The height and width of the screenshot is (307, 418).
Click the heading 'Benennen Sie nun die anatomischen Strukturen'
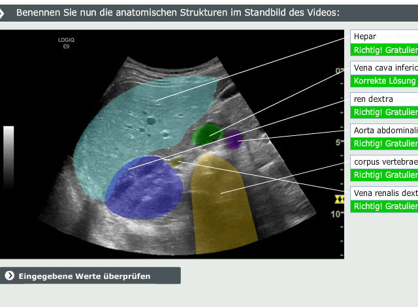178,12
